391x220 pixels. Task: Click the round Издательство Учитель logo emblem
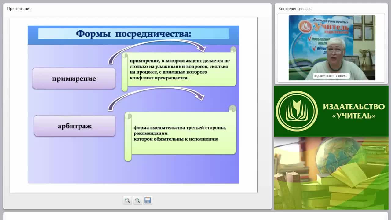pyautogui.click(x=297, y=111)
